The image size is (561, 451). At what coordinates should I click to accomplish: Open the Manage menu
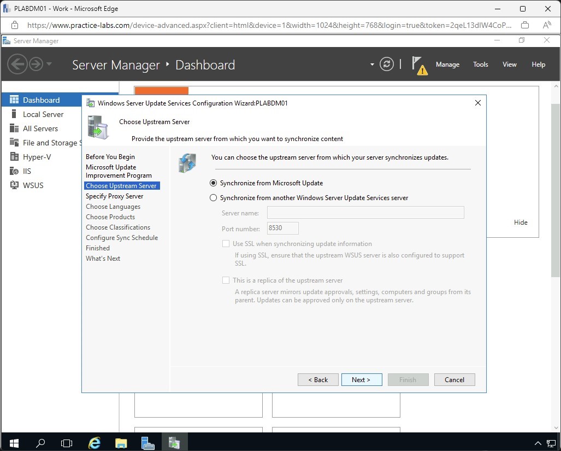[x=447, y=65]
